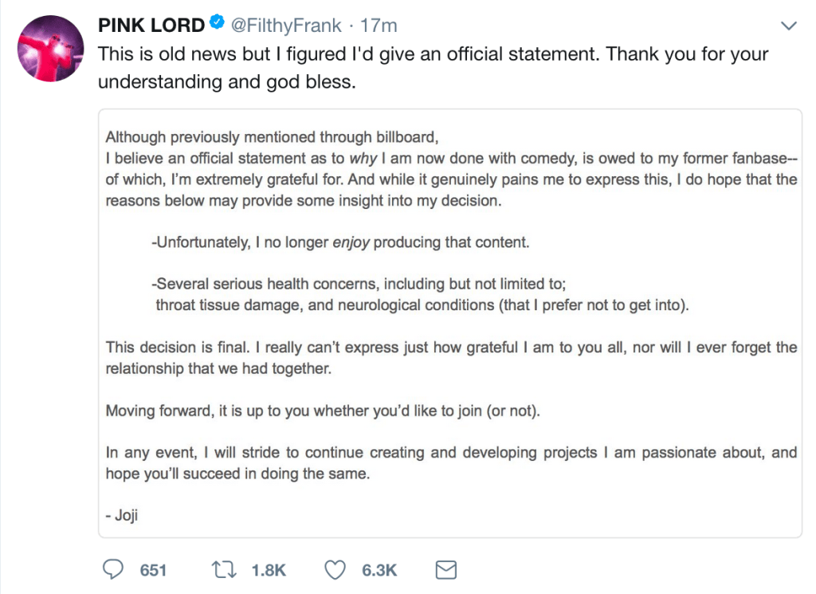Click 'Although previously mentioned through billboard' line
Screen dimensions: 816x594
click(x=272, y=137)
